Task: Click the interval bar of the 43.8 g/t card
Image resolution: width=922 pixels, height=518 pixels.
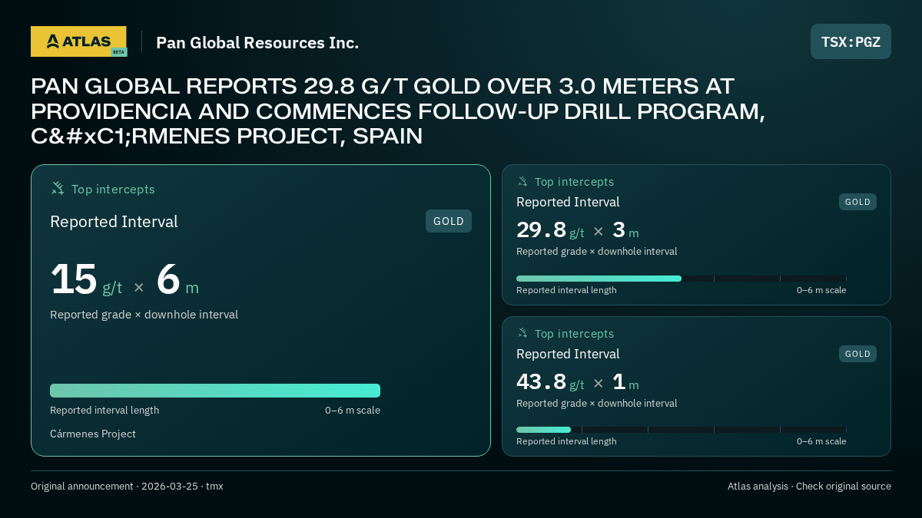Action: click(x=682, y=430)
